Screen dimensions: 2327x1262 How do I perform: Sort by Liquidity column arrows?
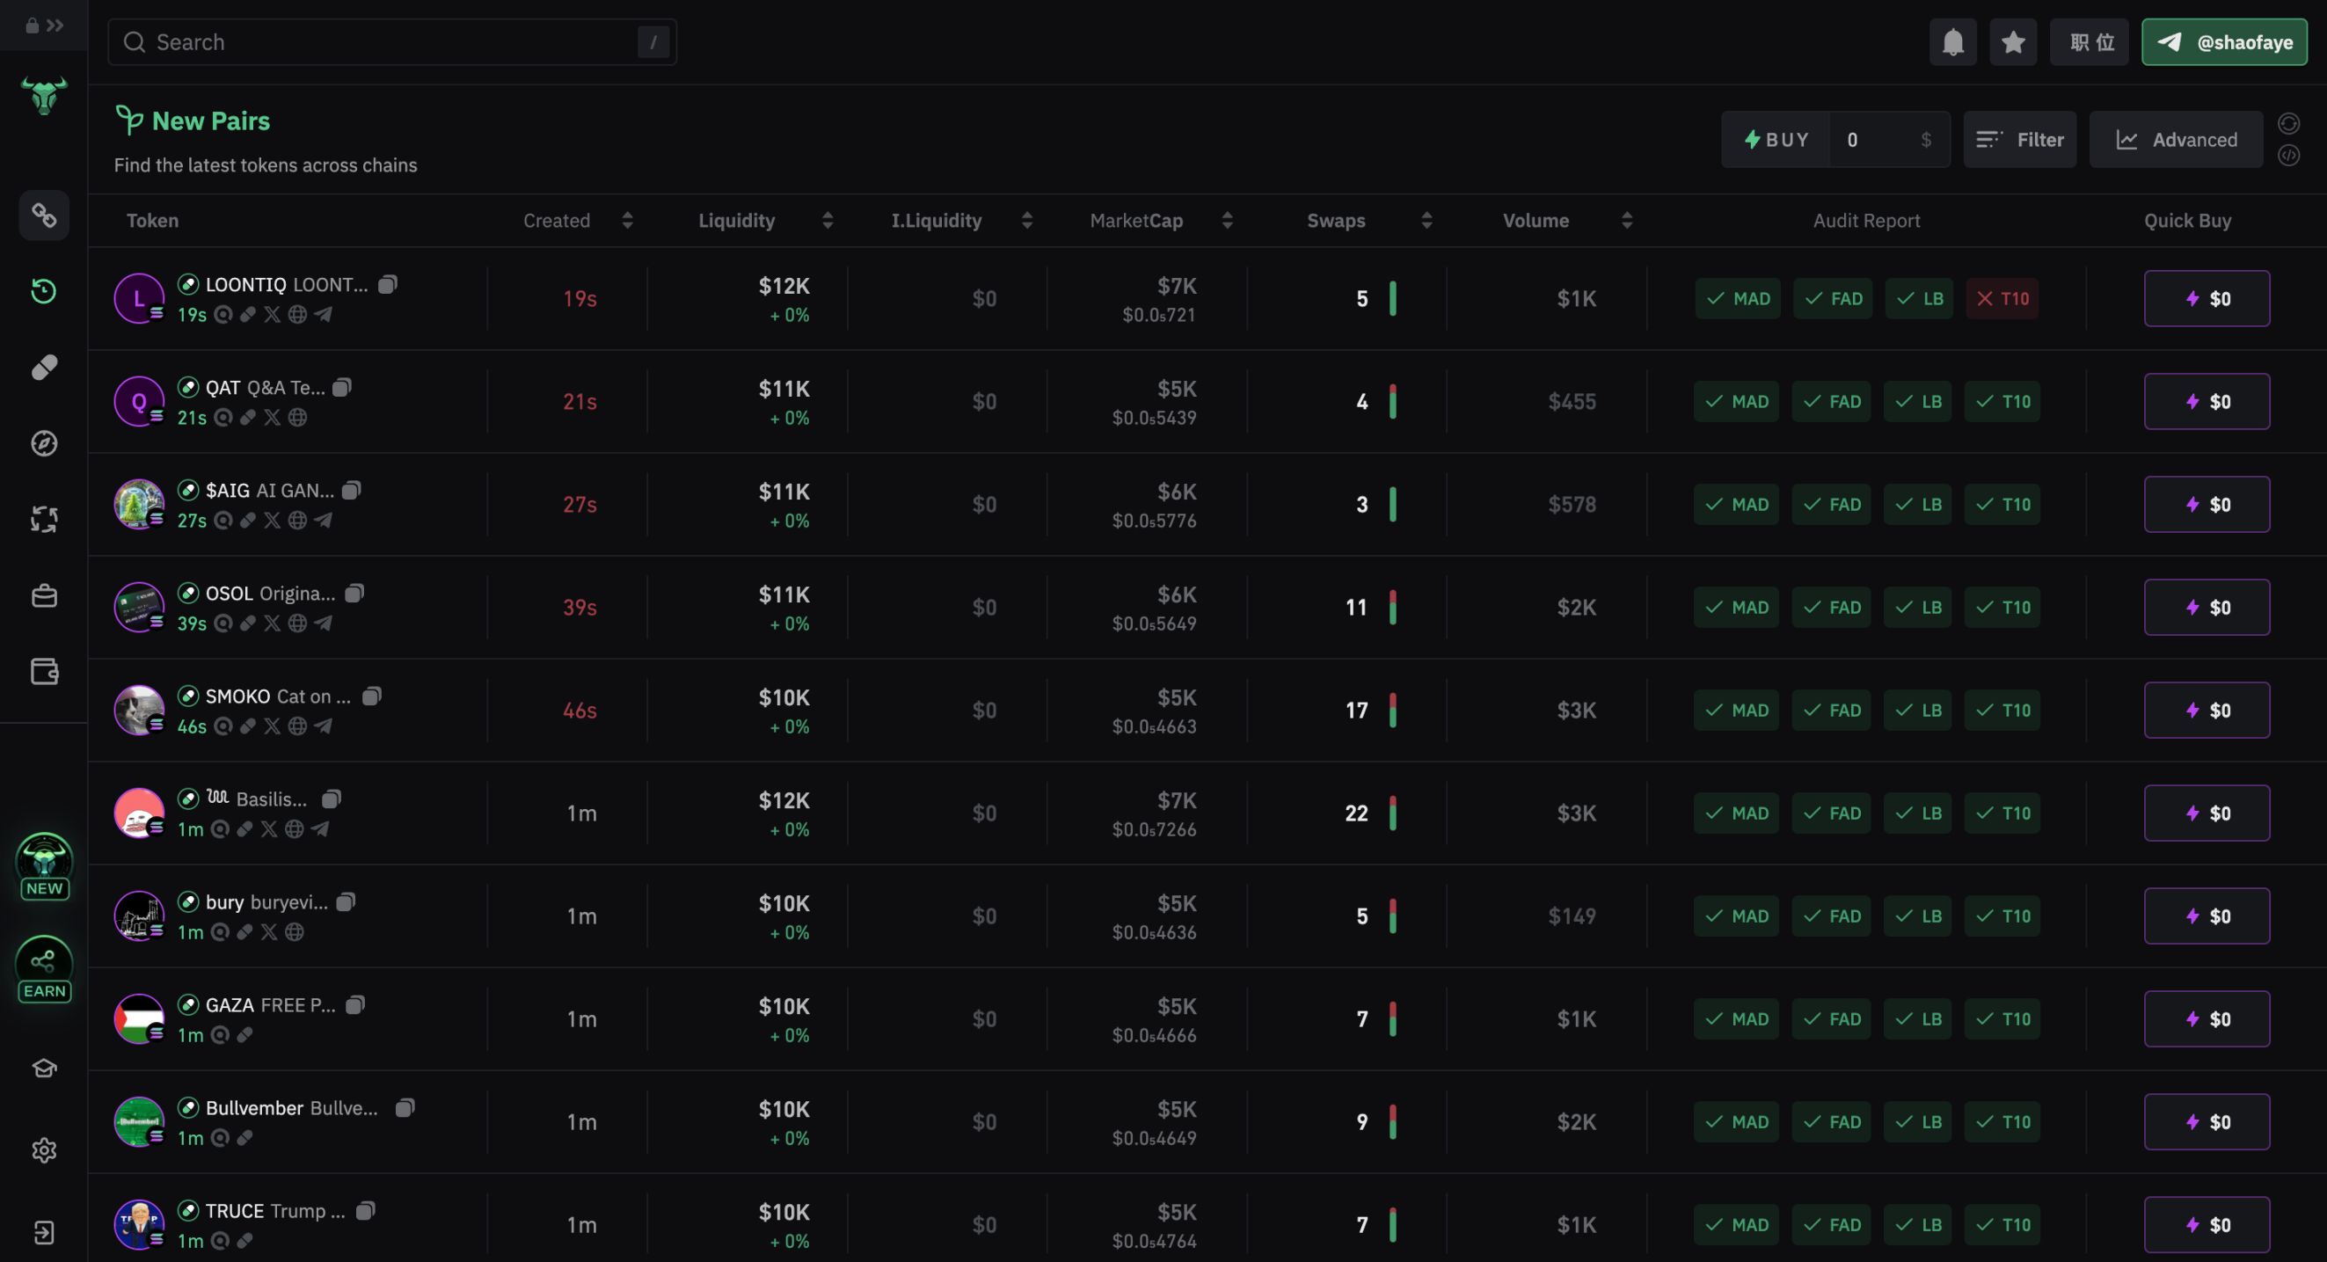click(827, 221)
